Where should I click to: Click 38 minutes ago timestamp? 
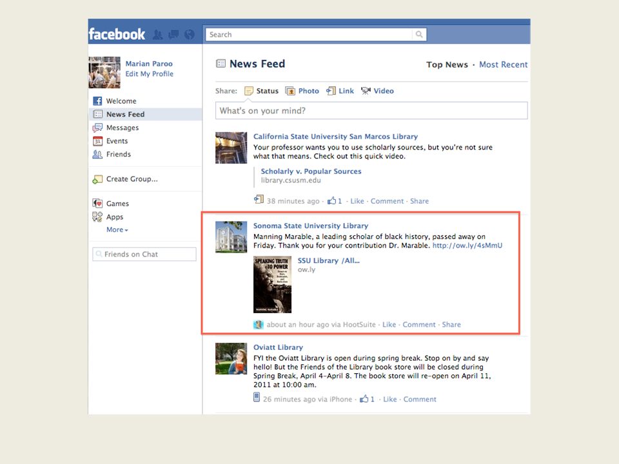click(x=293, y=201)
